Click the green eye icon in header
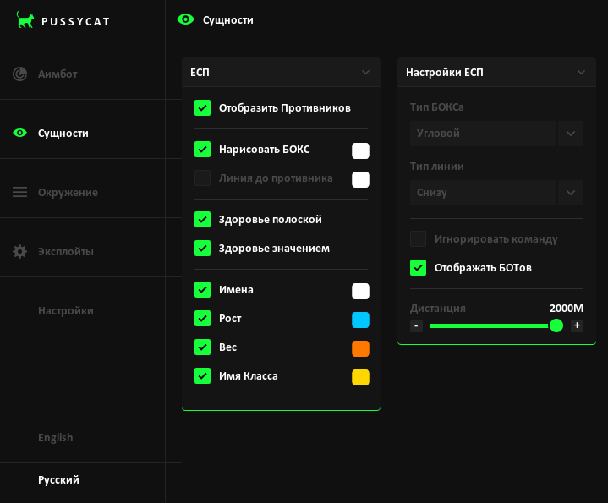Image resolution: width=608 pixels, height=503 pixels. click(x=185, y=19)
